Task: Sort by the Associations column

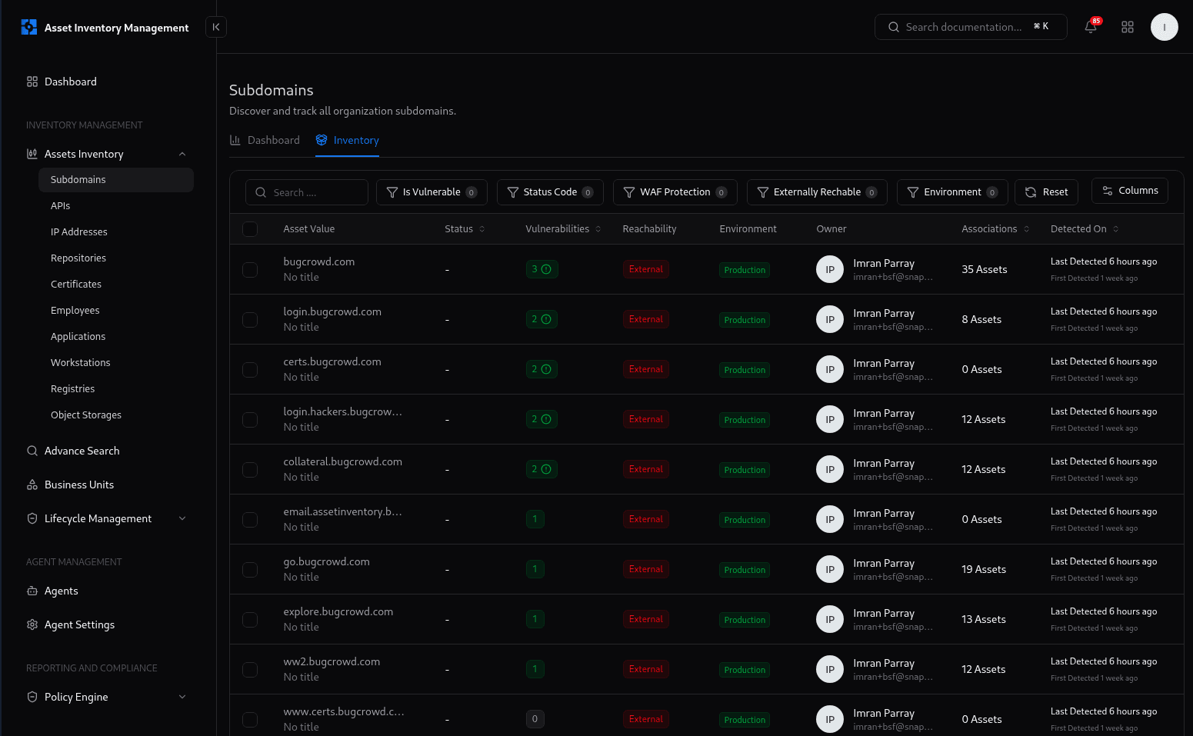Action: 995,229
